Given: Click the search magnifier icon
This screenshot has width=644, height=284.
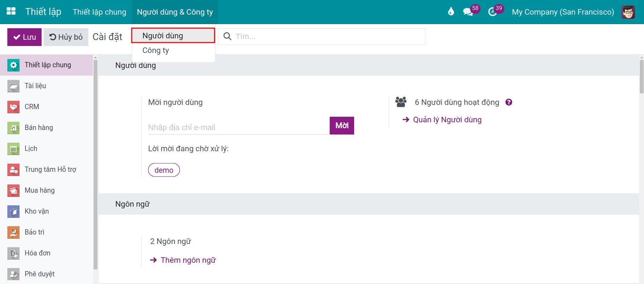Looking at the screenshot, I should [227, 36].
